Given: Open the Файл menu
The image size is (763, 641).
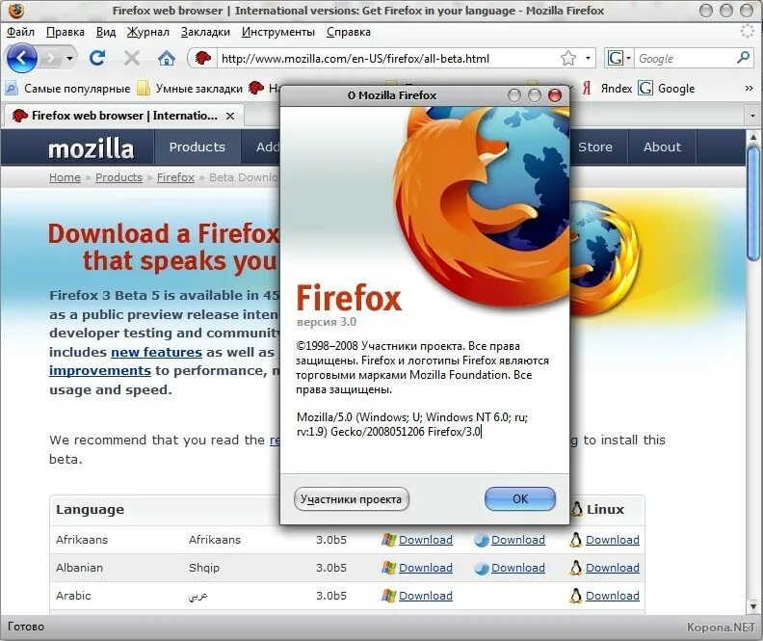Looking at the screenshot, I should coord(20,32).
